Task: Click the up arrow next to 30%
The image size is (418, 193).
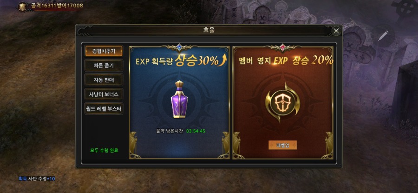Action: [x=223, y=60]
